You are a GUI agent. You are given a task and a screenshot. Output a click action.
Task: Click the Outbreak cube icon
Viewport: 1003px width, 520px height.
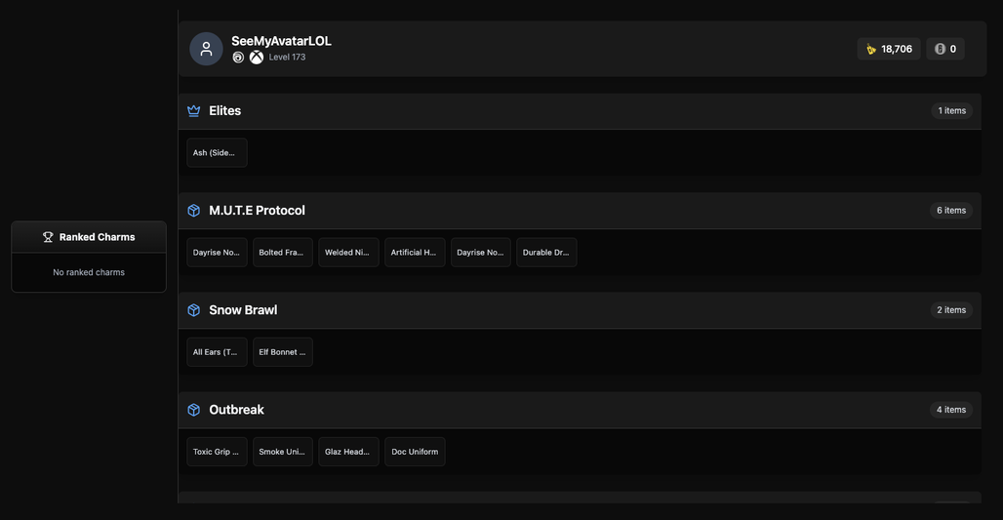(x=194, y=410)
